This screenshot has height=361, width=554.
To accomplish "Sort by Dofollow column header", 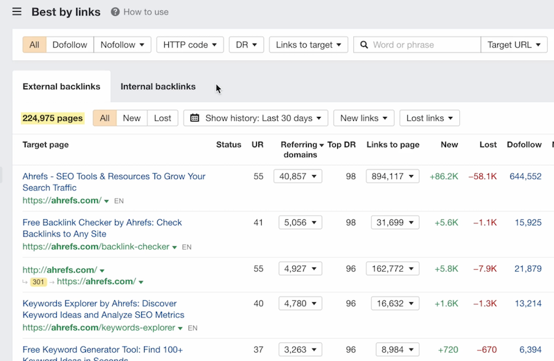I will click(524, 145).
